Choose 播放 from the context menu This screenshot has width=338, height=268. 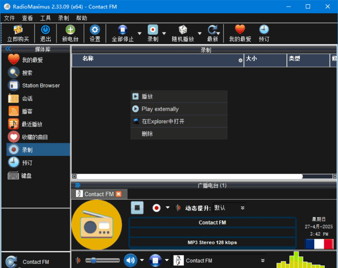[x=179, y=96]
